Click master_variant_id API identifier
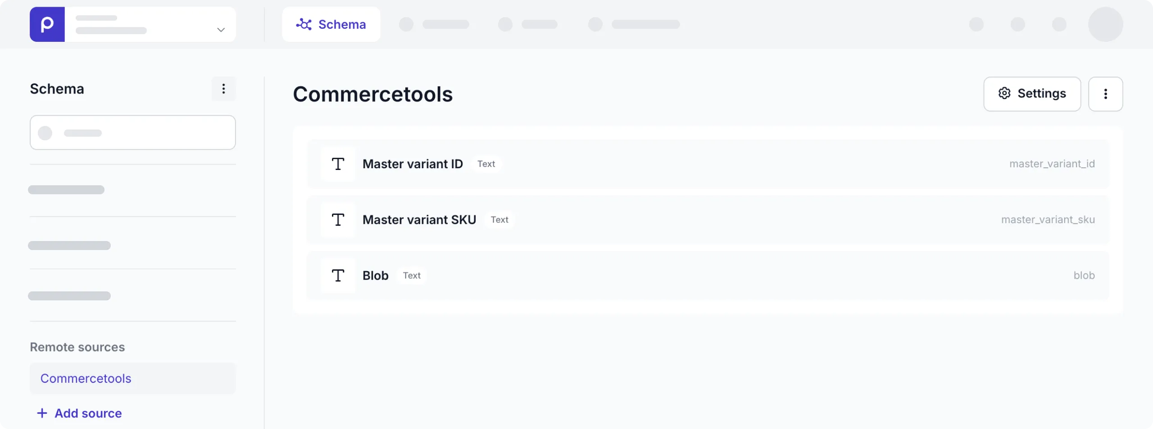The width and height of the screenshot is (1153, 429). pos(1052,164)
